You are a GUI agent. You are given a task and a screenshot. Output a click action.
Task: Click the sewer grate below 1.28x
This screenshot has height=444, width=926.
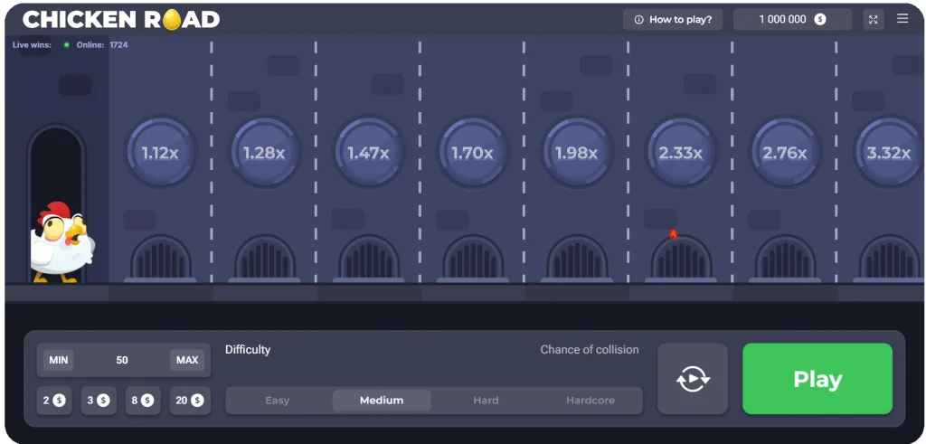[265, 259]
